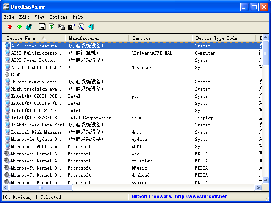Click the horizontal scrollbar right arrow
The image size is (271, 203).
(258, 187)
